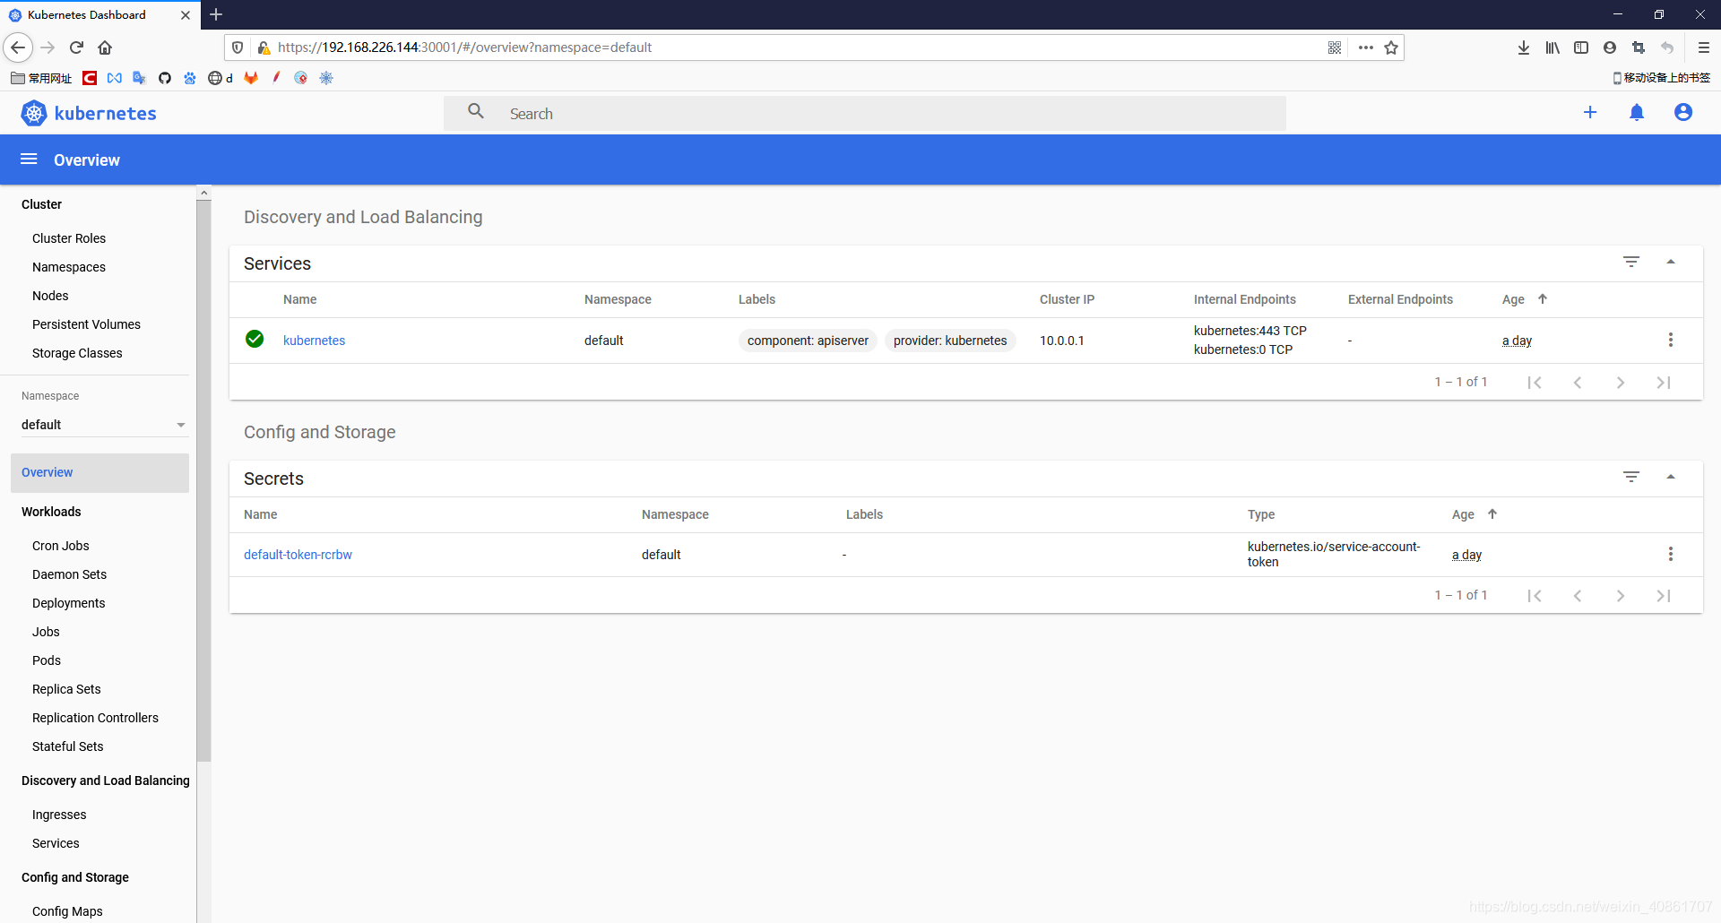Go to the Secrets previous page
Viewport: 1721px width, 923px height.
[x=1578, y=596]
